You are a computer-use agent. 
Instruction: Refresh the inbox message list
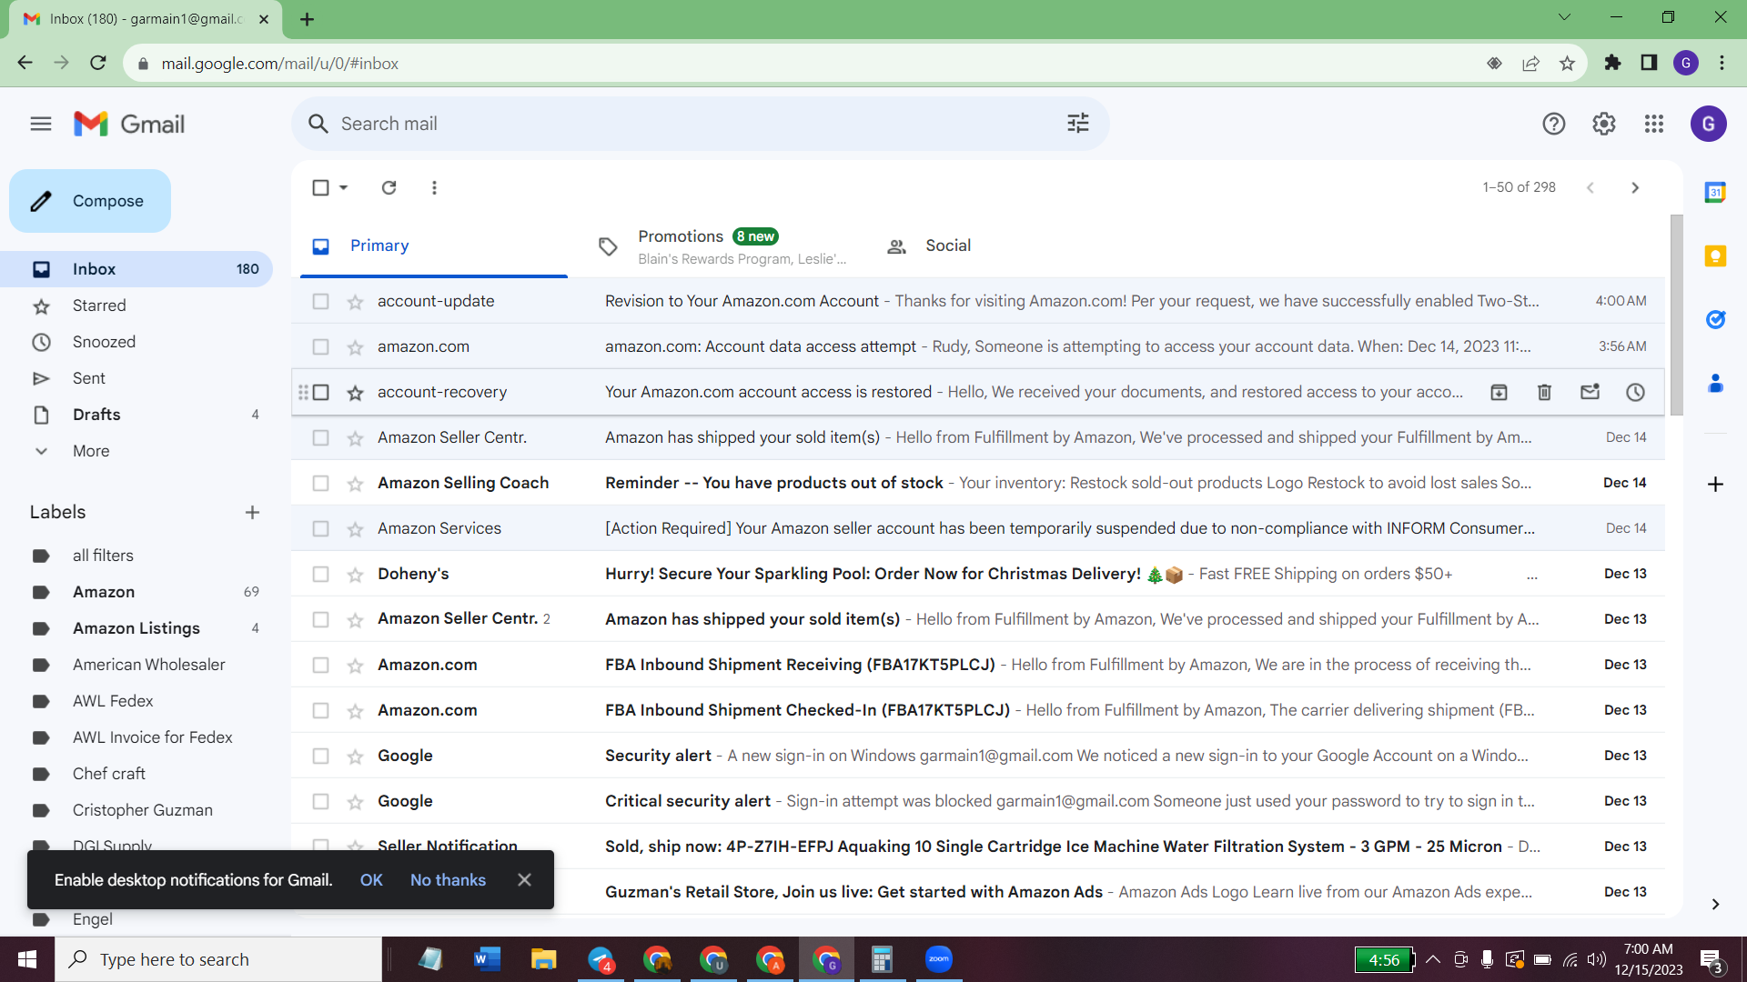pos(389,187)
